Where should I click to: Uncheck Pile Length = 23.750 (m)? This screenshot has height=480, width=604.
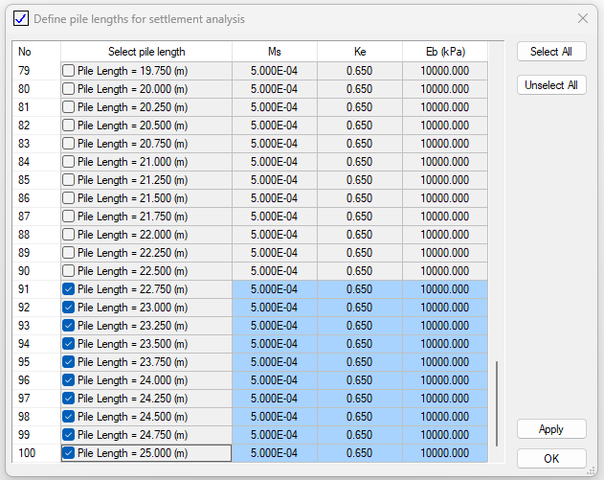(x=68, y=361)
